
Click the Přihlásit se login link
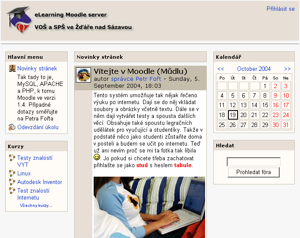280,9
